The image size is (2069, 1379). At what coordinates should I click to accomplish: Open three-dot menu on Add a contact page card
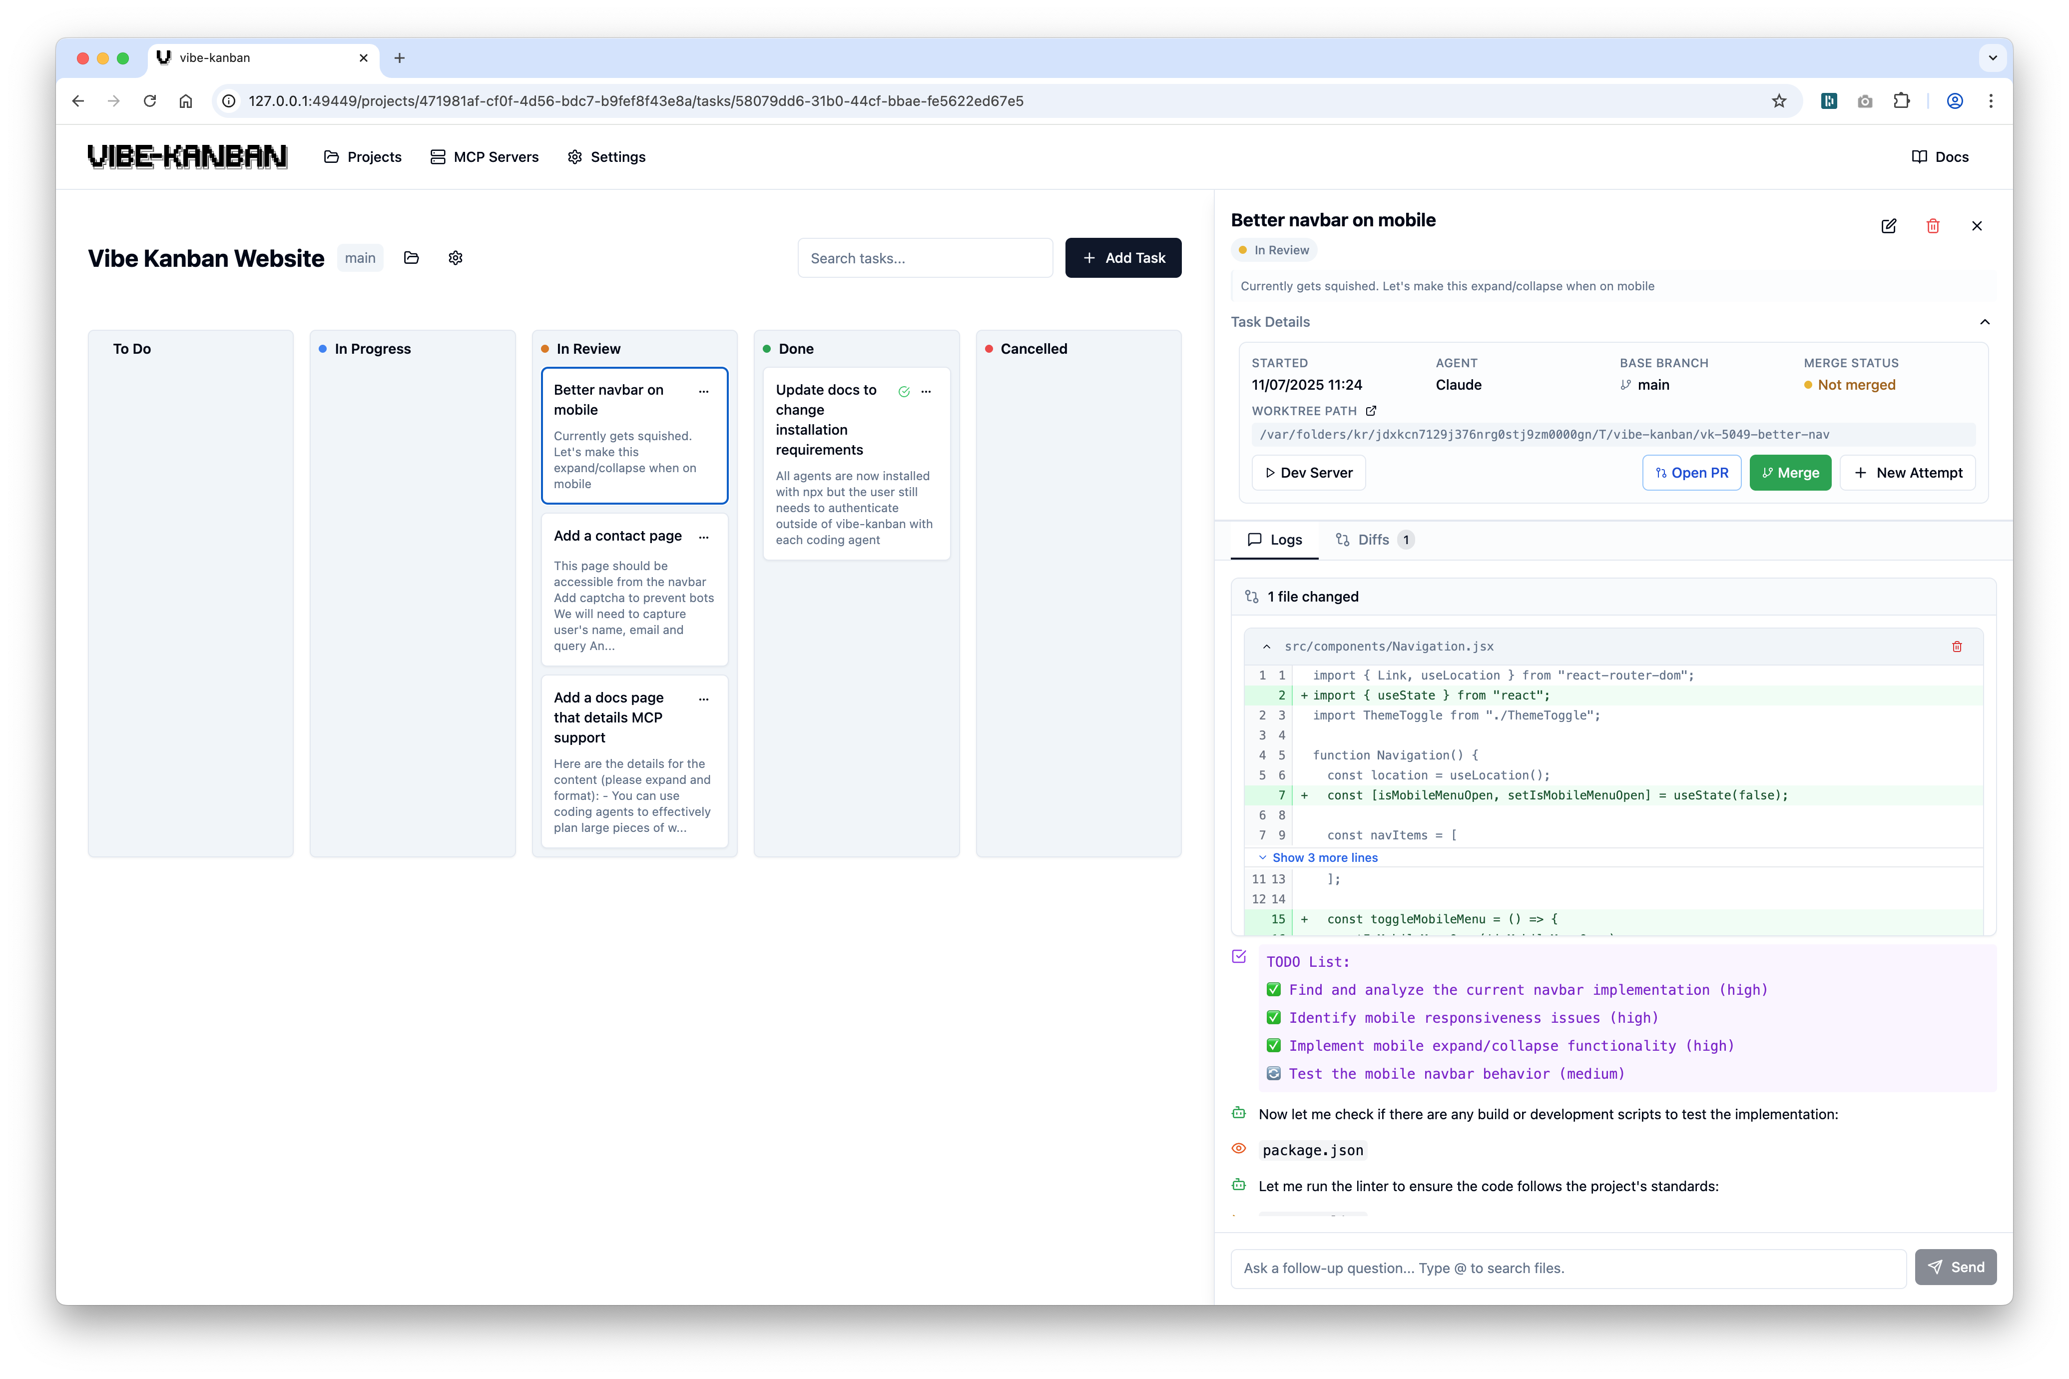click(x=703, y=537)
